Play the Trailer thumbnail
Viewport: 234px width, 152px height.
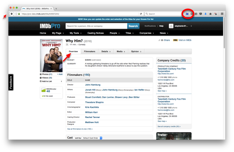pos(174,136)
